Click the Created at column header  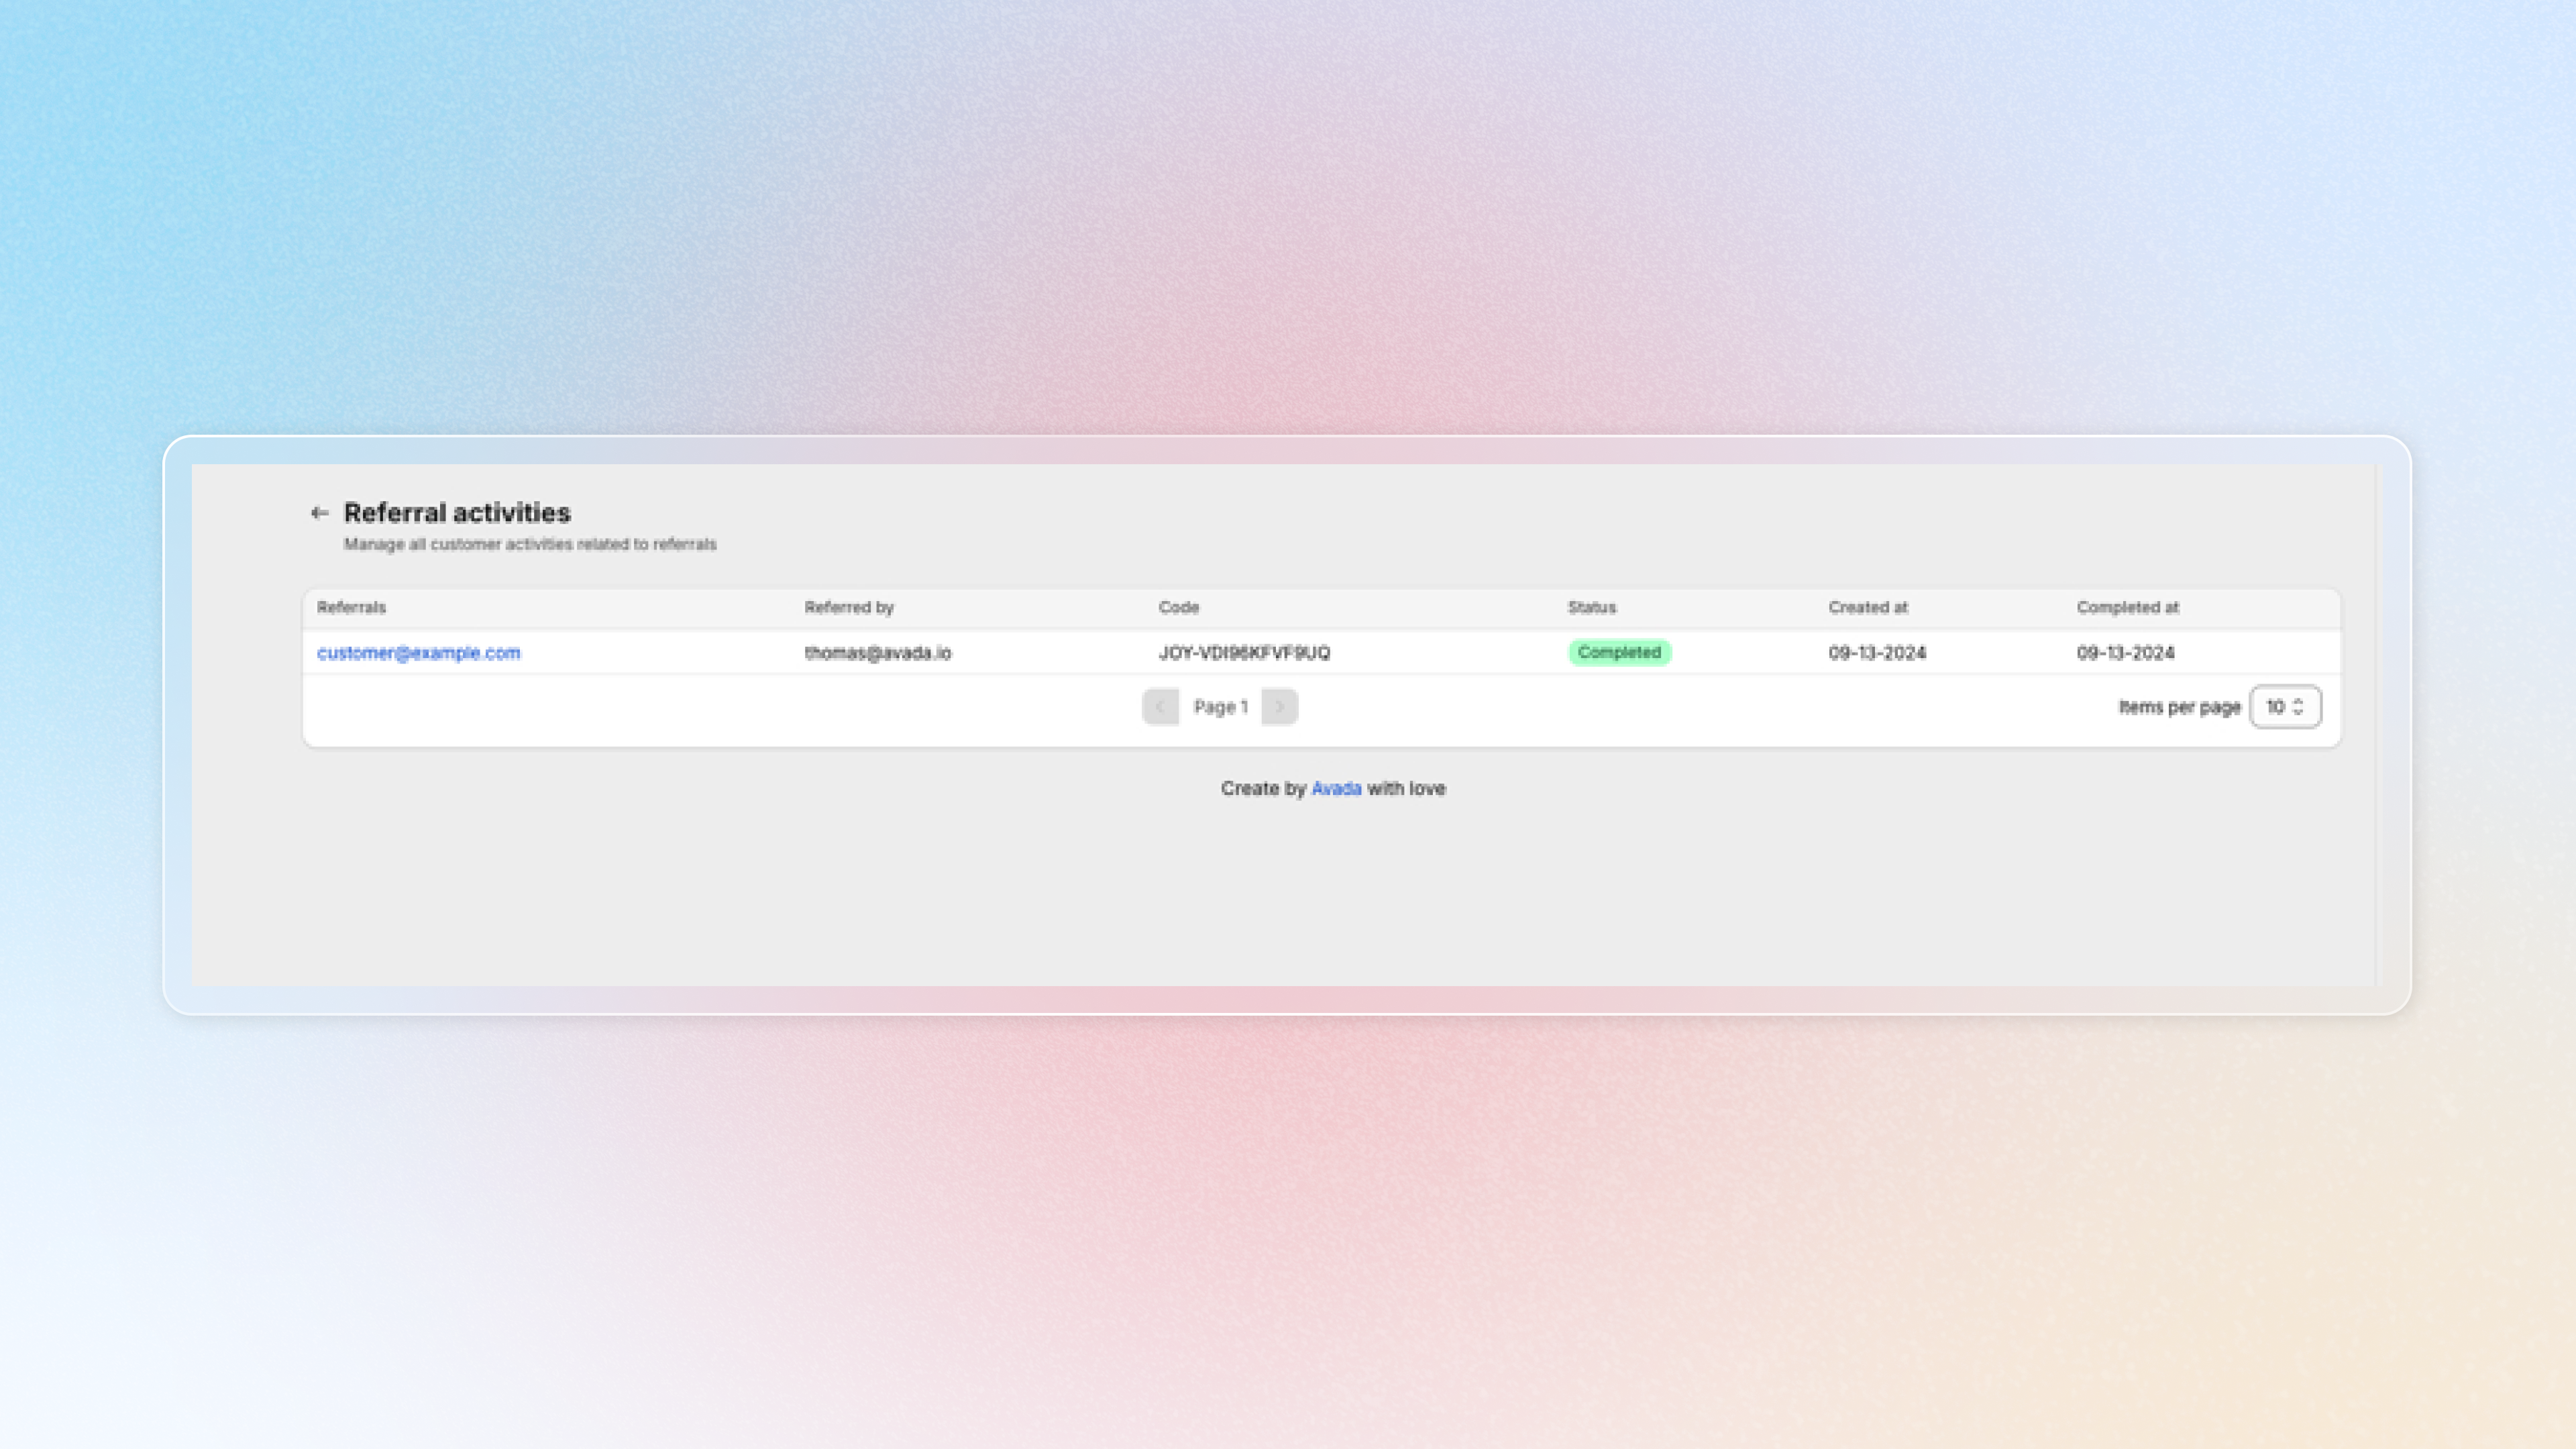coord(1867,607)
